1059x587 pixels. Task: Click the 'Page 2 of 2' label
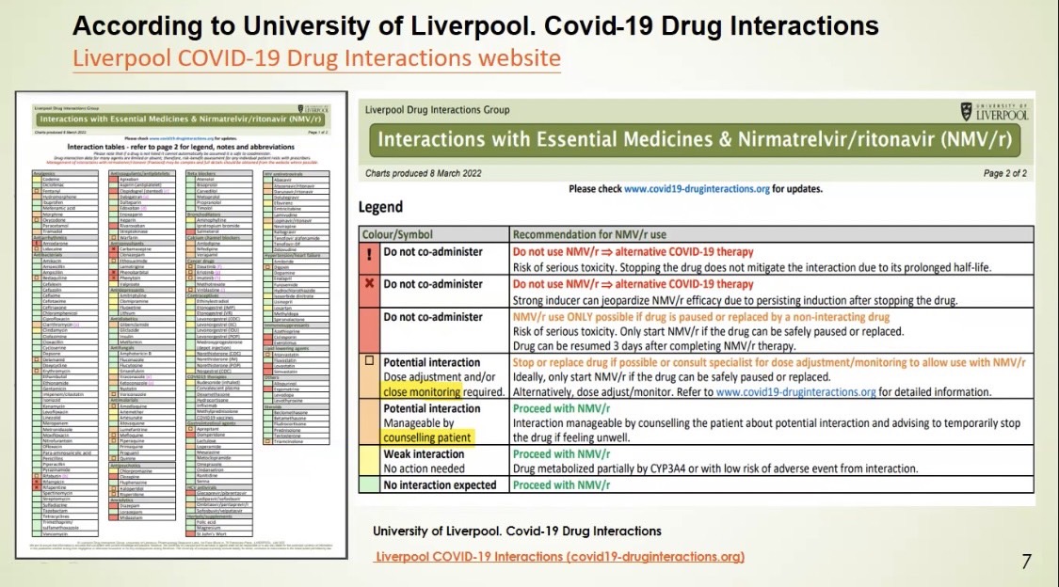click(x=1005, y=173)
